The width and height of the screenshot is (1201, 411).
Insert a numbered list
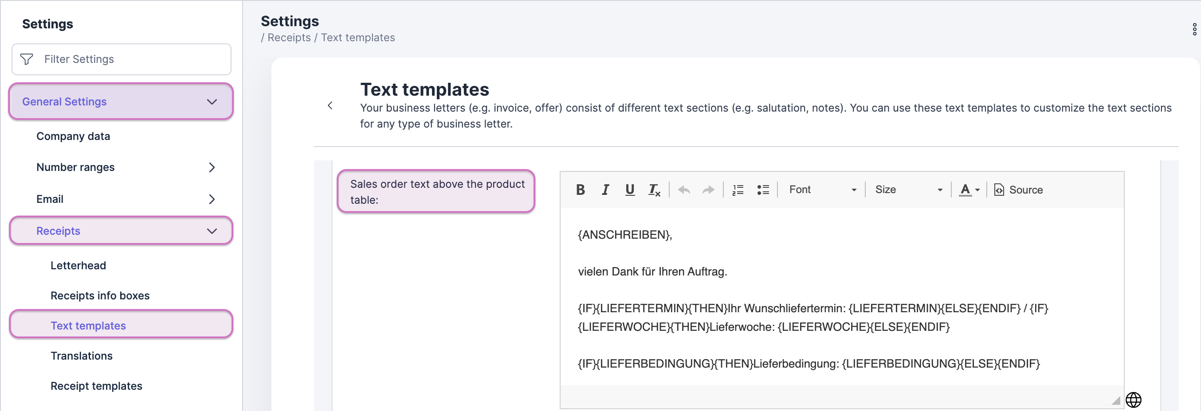click(738, 190)
